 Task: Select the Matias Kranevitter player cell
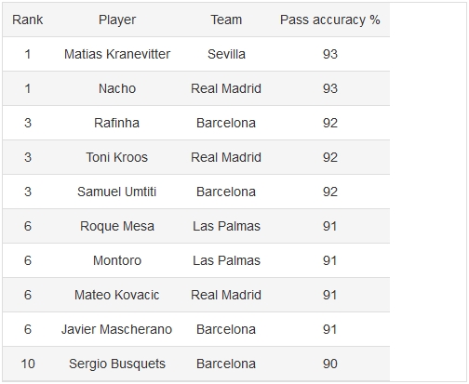117,54
